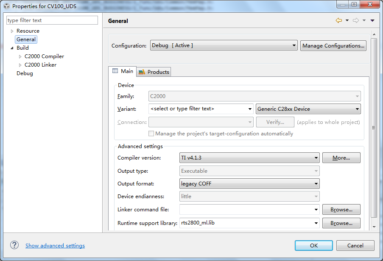Open the Output format dropdown
Image resolution: width=383 pixels, height=261 pixels.
[x=249, y=184]
